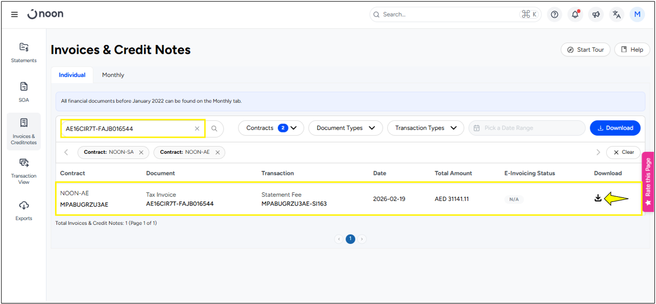
Task: Open Exports in the sidebar
Action: pos(24,210)
